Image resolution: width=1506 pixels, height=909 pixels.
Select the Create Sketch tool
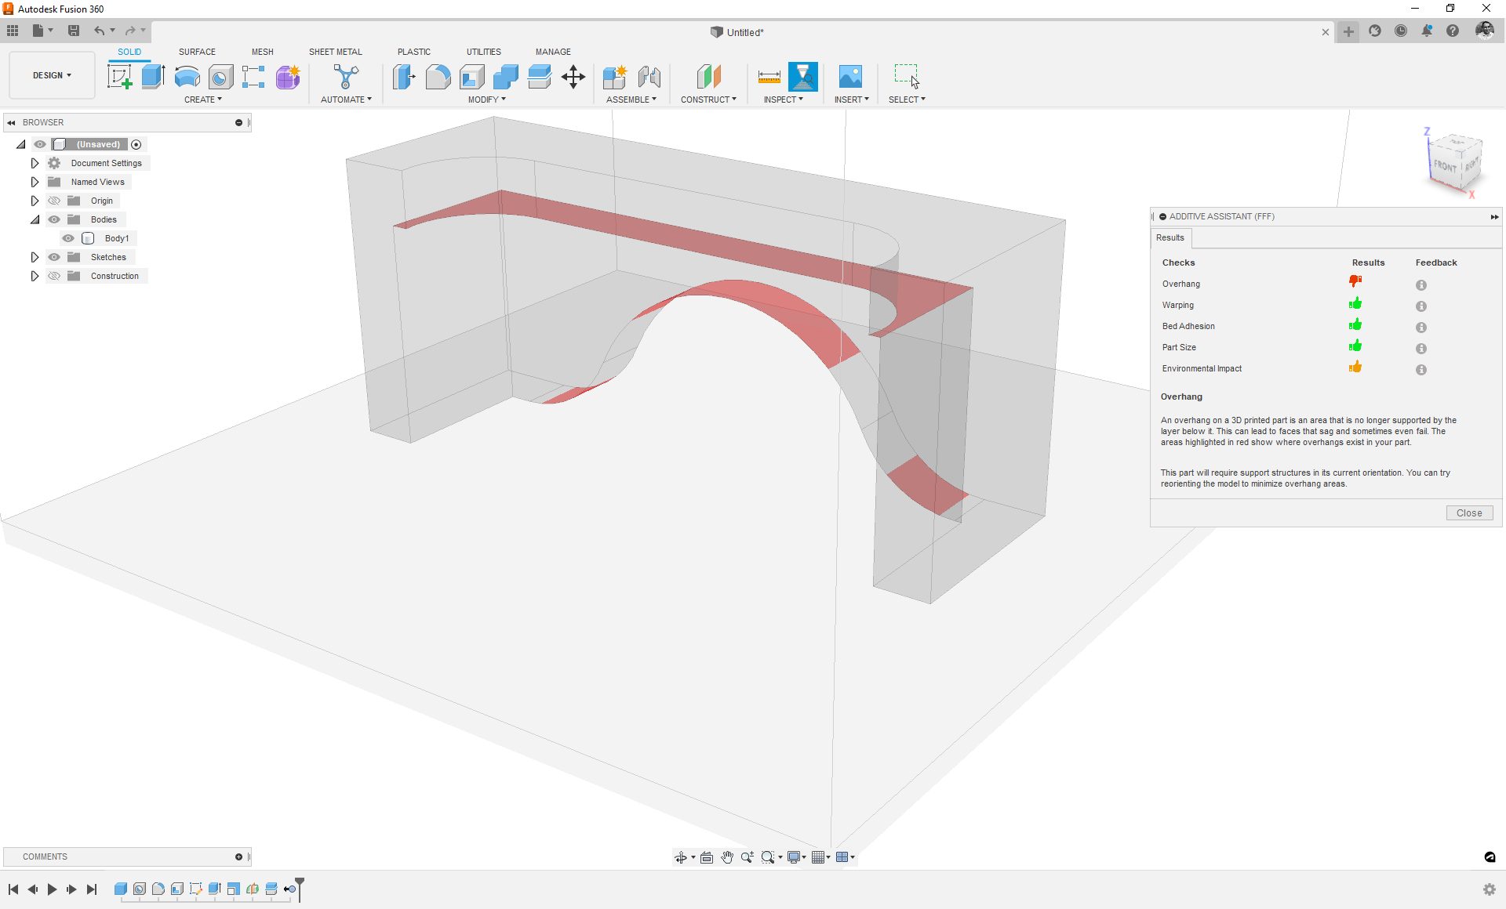click(119, 77)
